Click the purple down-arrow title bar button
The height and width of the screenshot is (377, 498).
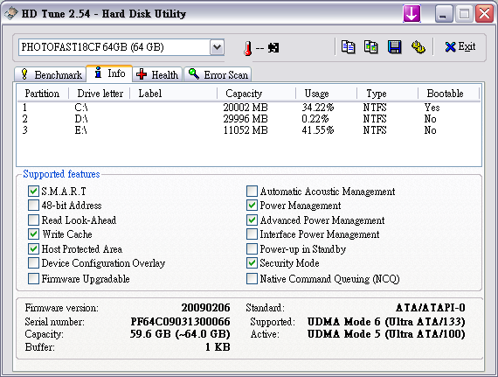click(x=412, y=14)
